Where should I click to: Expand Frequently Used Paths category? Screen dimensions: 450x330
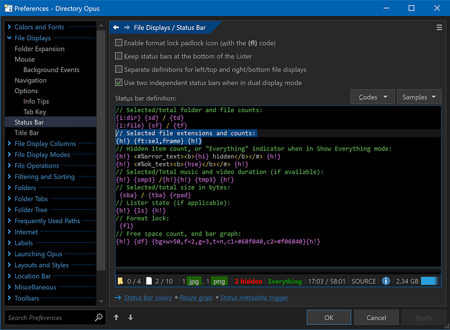pyautogui.click(x=9, y=220)
